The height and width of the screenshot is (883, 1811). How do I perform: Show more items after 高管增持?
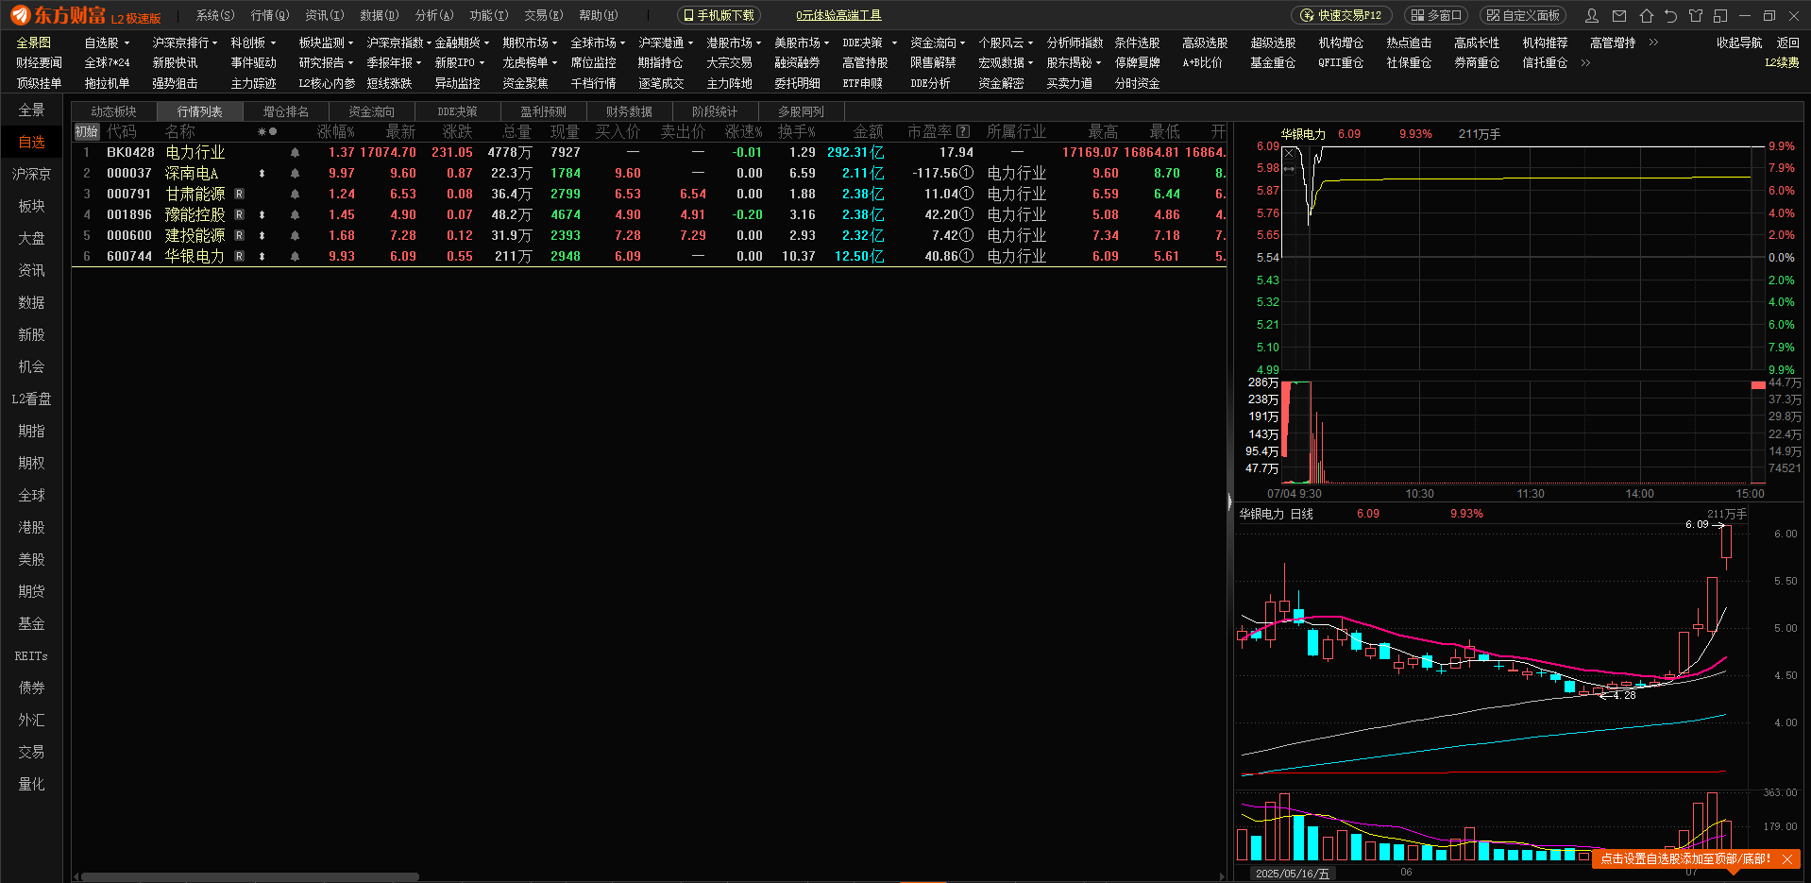pos(1654,42)
